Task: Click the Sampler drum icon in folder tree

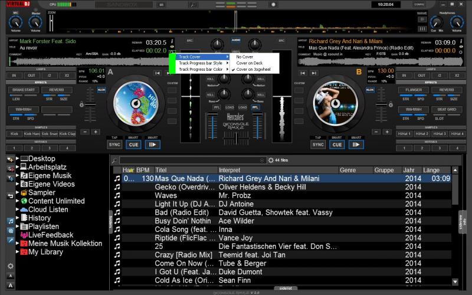Action: [x=24, y=192]
